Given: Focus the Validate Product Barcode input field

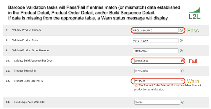Looking at the screenshot, I should click(156, 30).
